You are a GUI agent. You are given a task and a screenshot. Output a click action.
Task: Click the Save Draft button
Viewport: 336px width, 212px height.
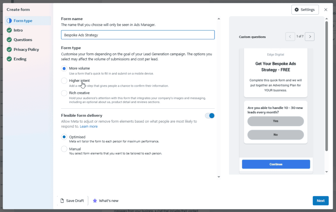[73, 201]
